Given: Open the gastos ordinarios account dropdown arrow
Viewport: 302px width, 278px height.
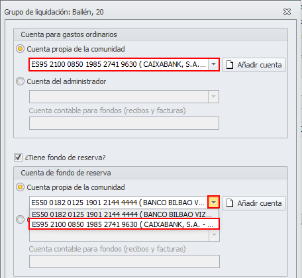Looking at the screenshot, I should point(213,64).
